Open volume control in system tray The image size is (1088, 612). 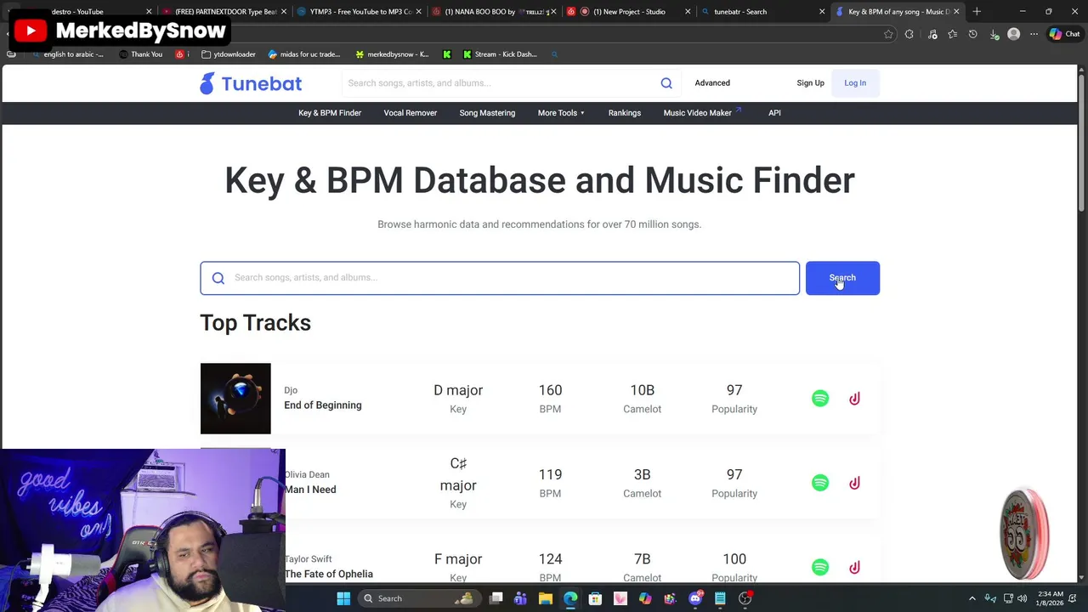(1023, 598)
